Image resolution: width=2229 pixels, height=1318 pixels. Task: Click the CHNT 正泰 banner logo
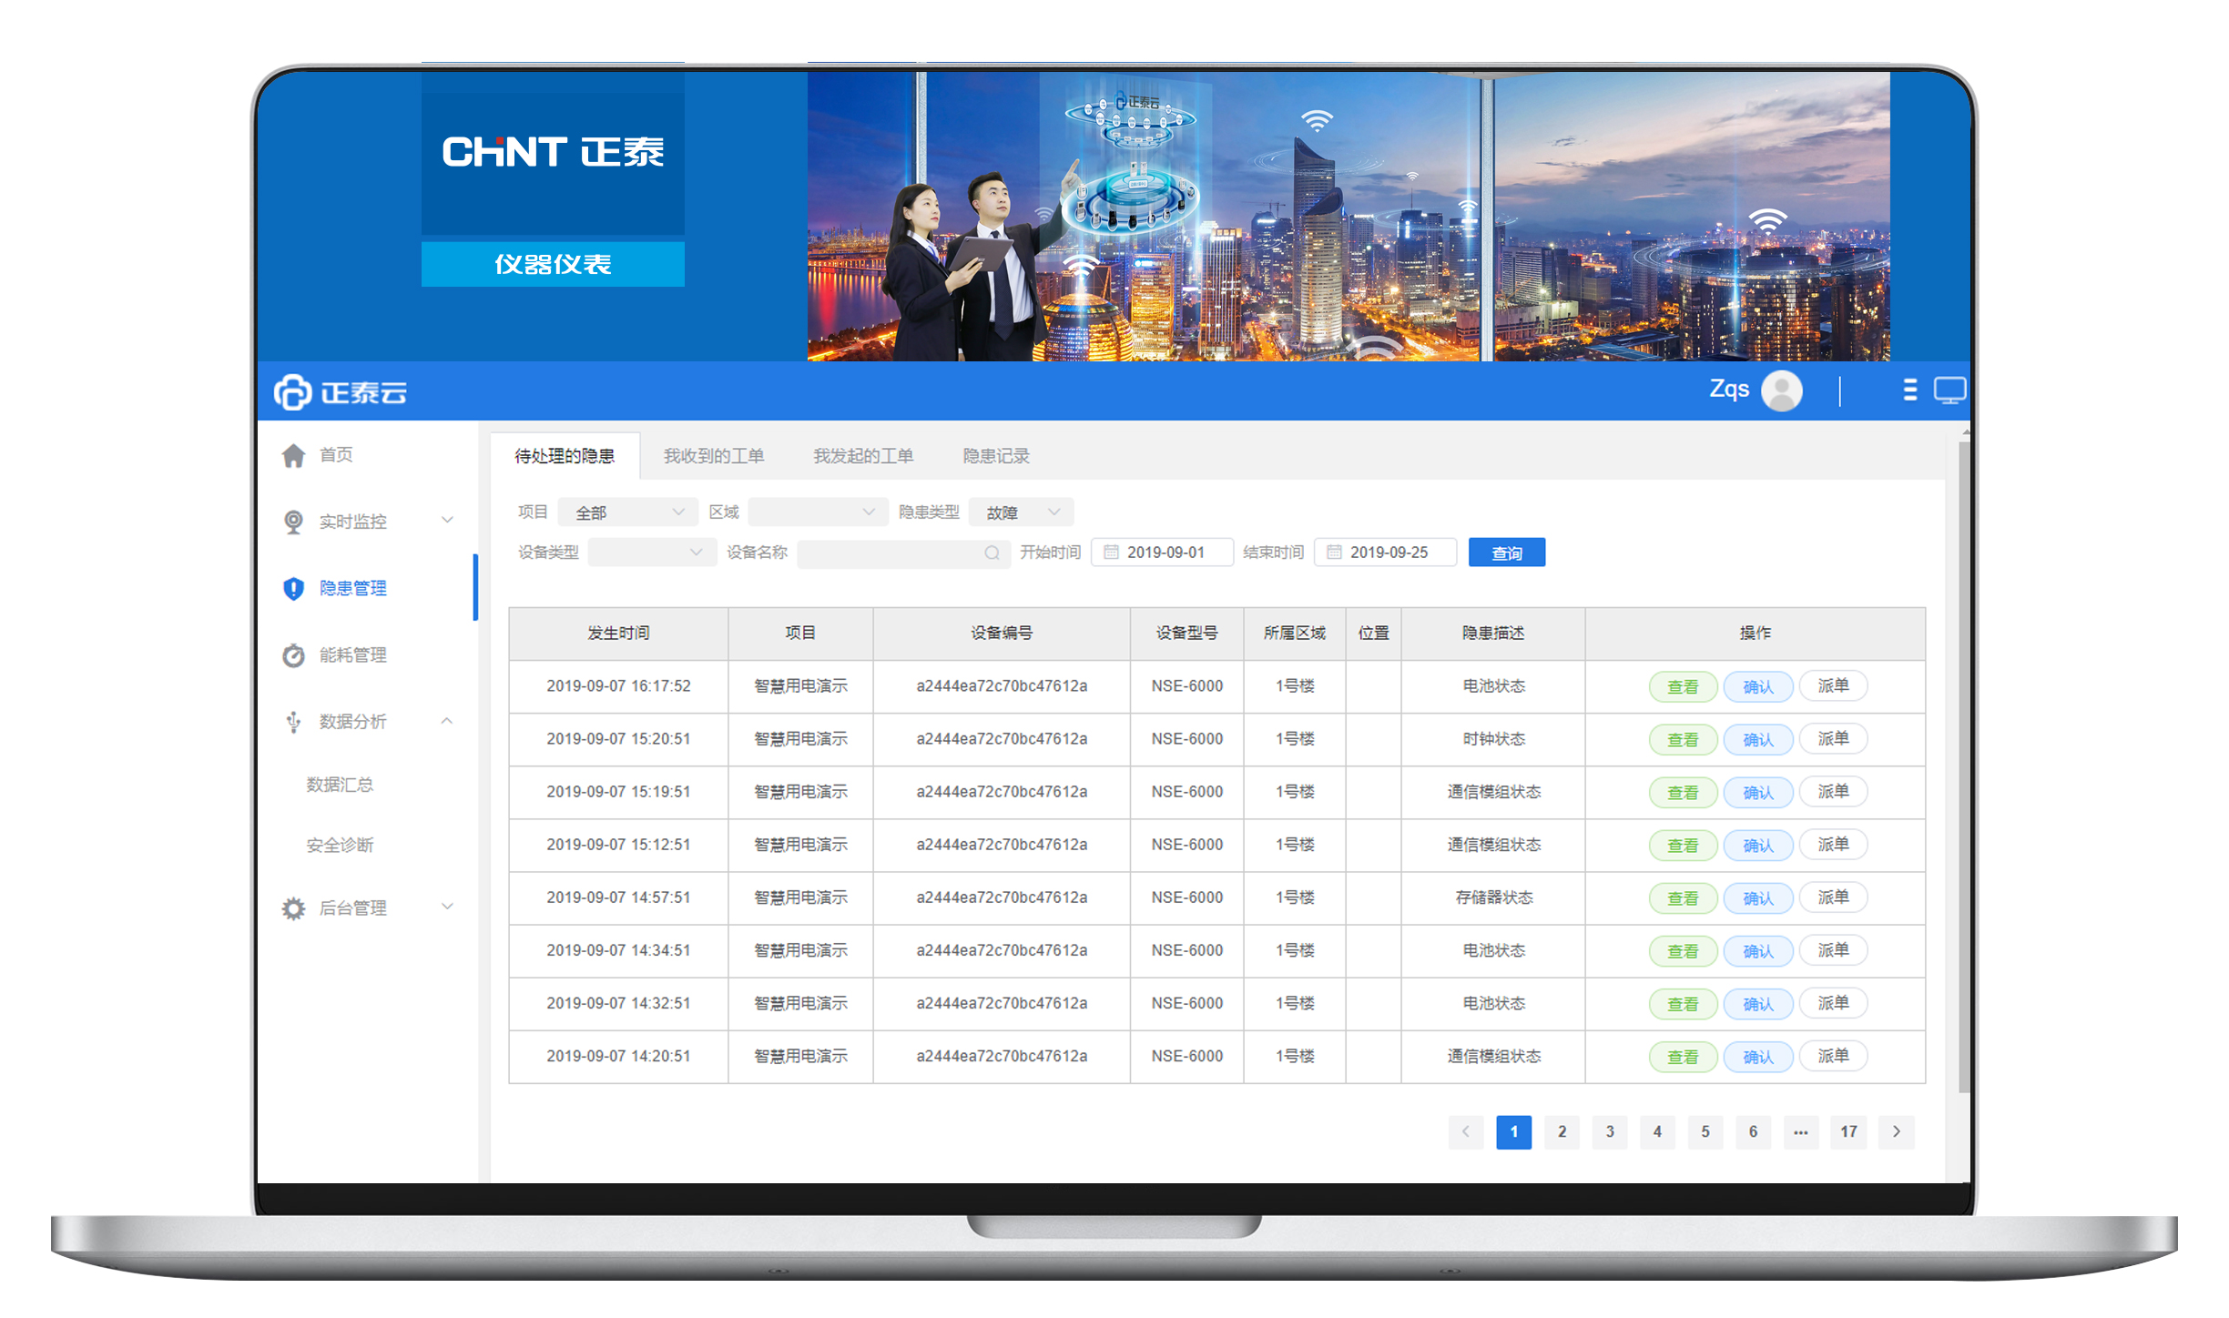[x=553, y=152]
